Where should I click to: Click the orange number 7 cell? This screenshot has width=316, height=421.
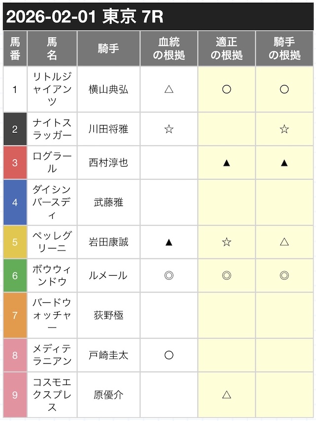point(15,315)
